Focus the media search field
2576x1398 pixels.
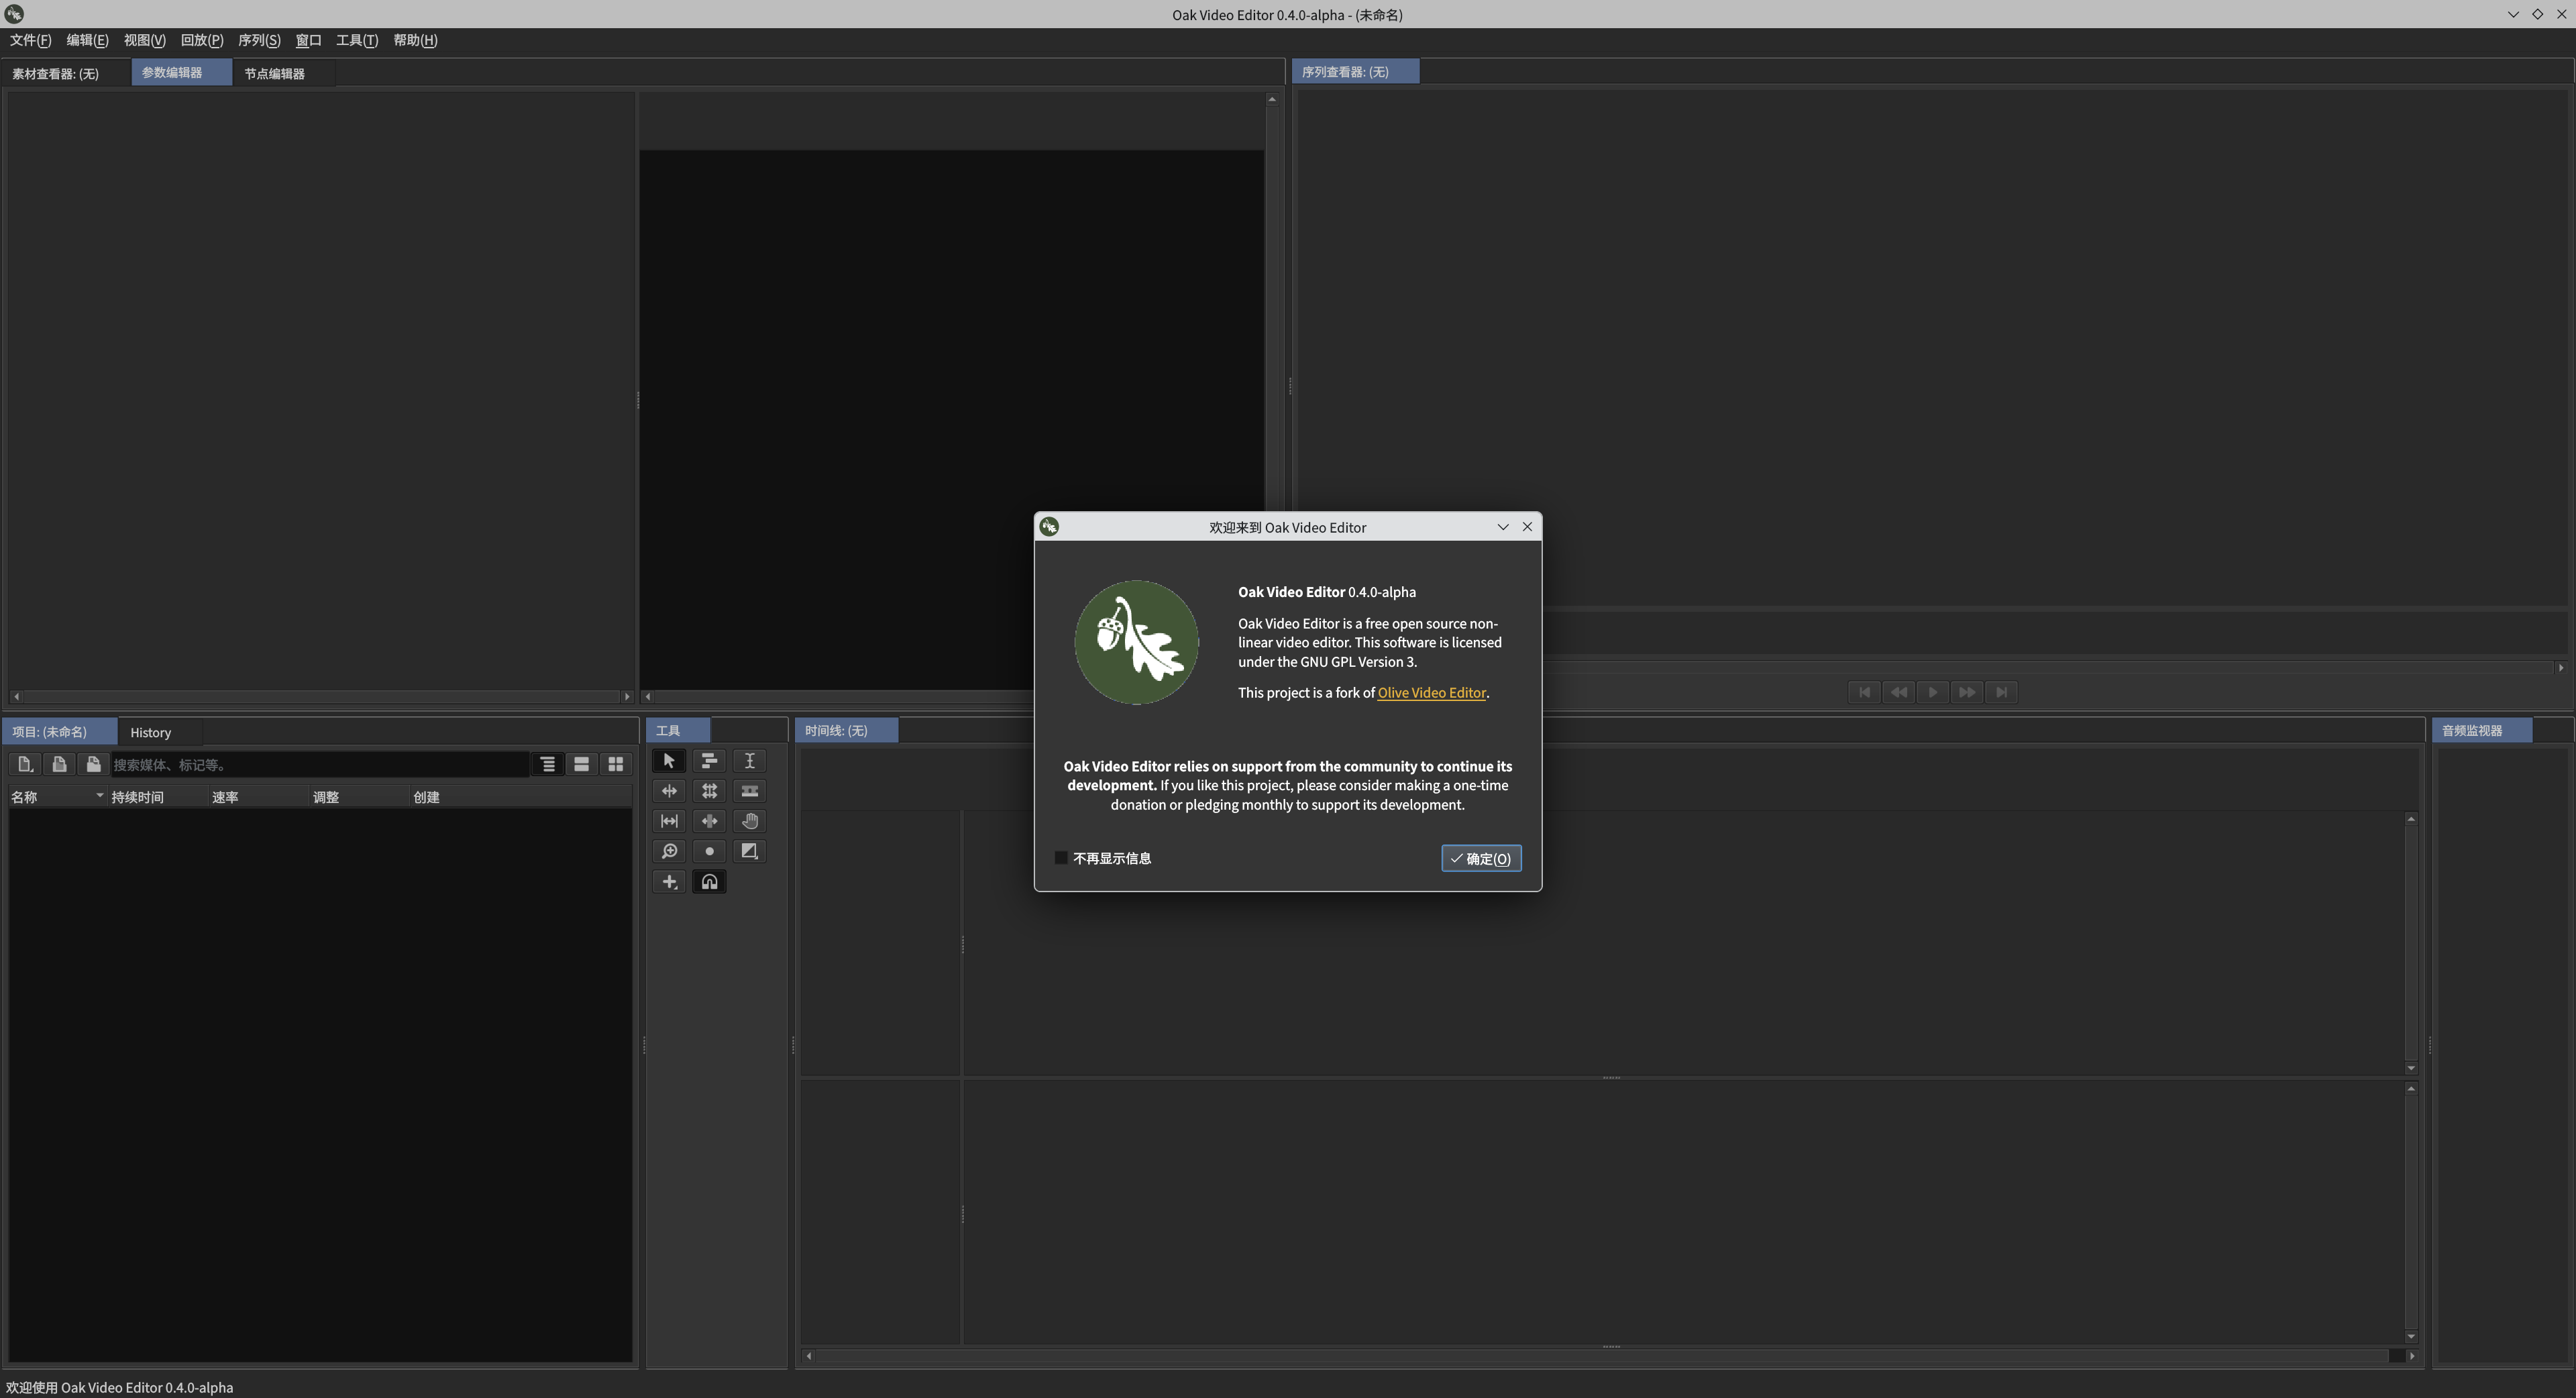(x=319, y=764)
